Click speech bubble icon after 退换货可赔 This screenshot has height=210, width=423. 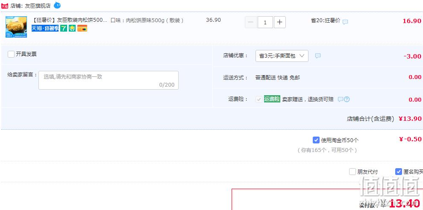pos(341,99)
